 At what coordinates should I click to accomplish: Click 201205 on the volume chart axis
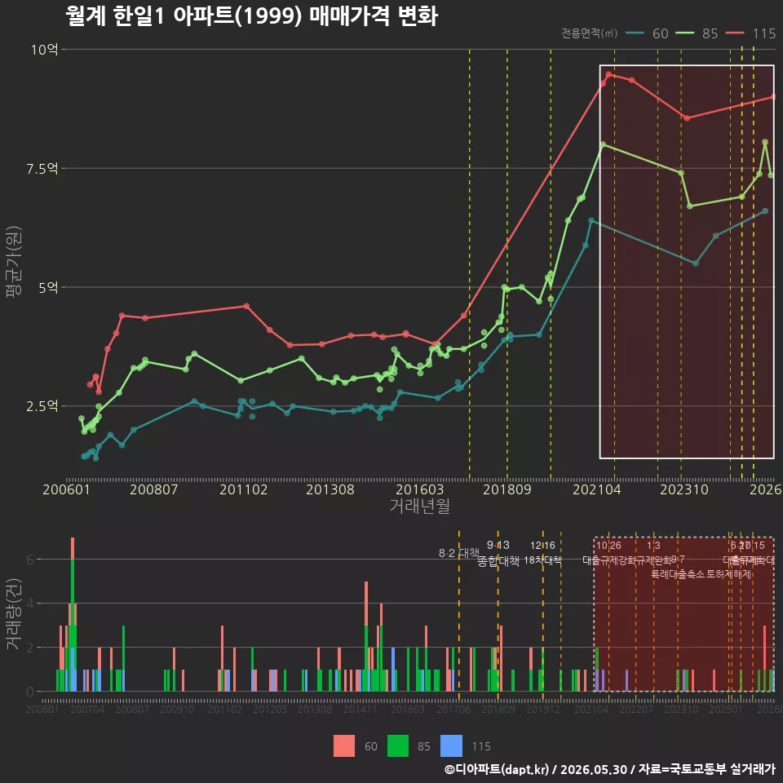pyautogui.click(x=270, y=709)
